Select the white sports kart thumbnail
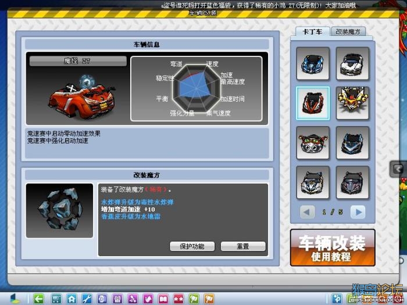 coord(352,63)
